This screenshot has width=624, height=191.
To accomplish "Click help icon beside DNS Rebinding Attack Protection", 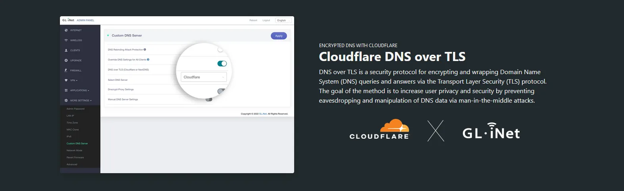I will [145, 50].
